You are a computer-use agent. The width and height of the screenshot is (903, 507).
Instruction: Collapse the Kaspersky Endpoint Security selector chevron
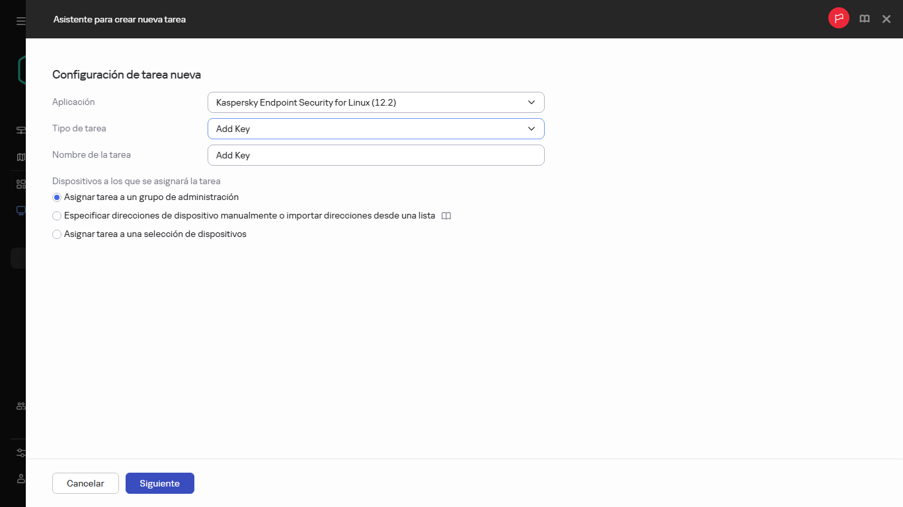click(531, 102)
